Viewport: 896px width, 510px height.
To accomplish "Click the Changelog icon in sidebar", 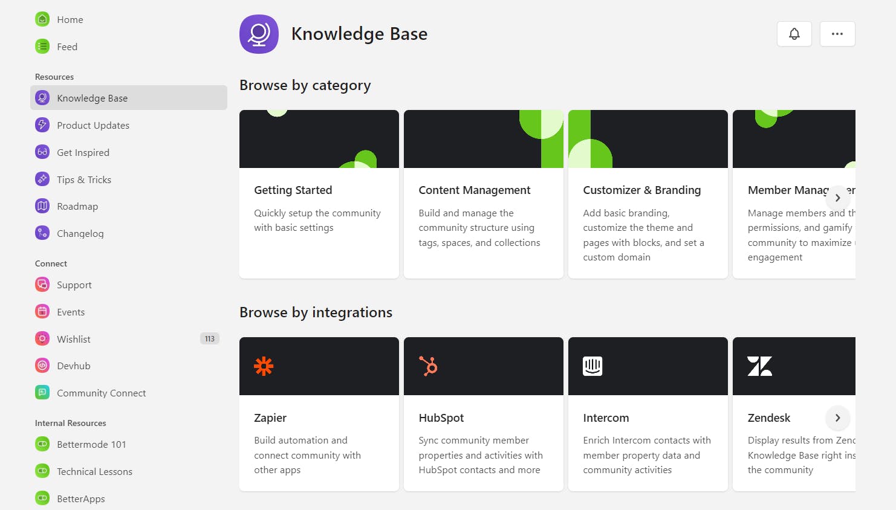I will [42, 233].
